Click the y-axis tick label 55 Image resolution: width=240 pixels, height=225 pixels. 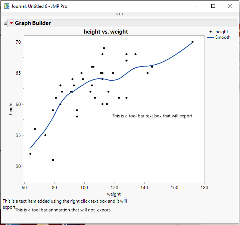pos(18,135)
